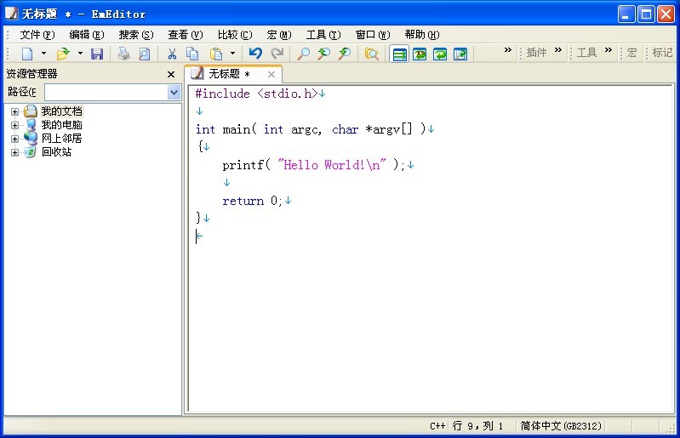Screen dimensions: 680x438
Task: Expand the 我的文档 tree node
Action: tap(14, 111)
